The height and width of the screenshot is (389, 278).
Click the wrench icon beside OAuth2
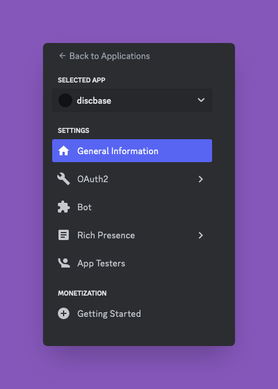64,179
